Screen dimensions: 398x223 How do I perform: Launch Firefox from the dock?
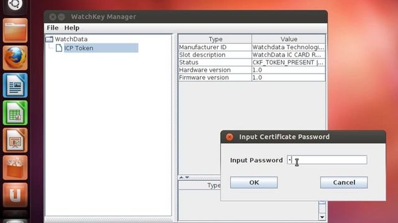click(15, 58)
